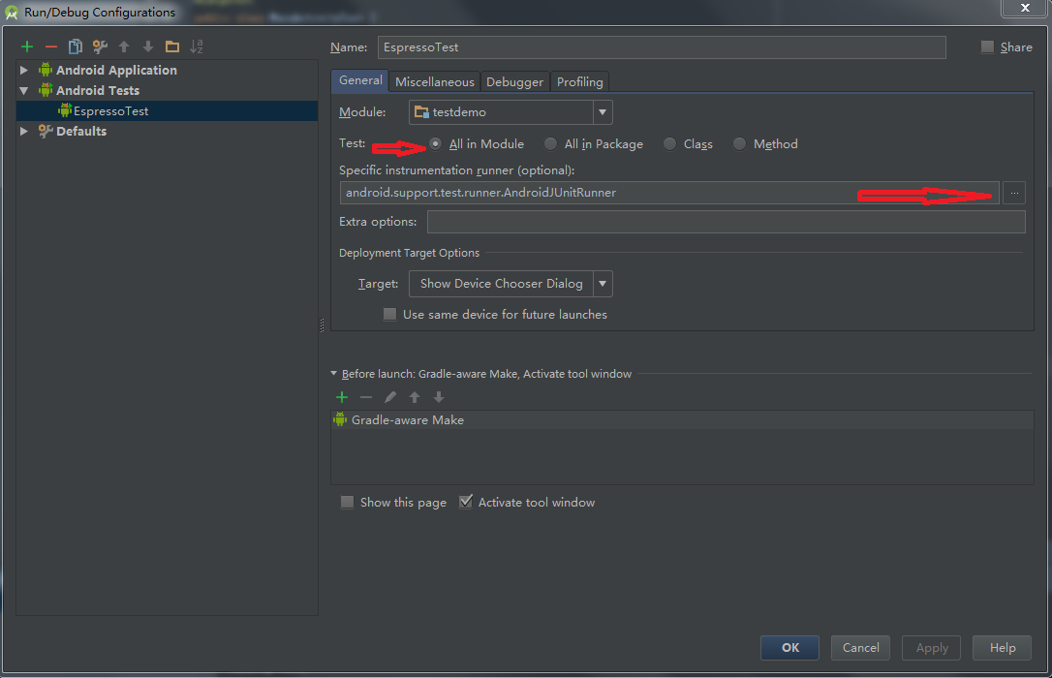The height and width of the screenshot is (678, 1052).
Task: Copy the selected configuration
Action: tap(76, 46)
